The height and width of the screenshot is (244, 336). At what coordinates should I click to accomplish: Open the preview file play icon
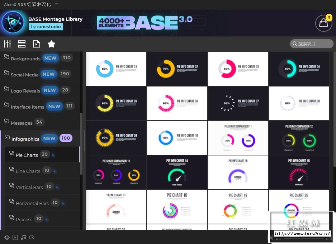tap(37, 44)
